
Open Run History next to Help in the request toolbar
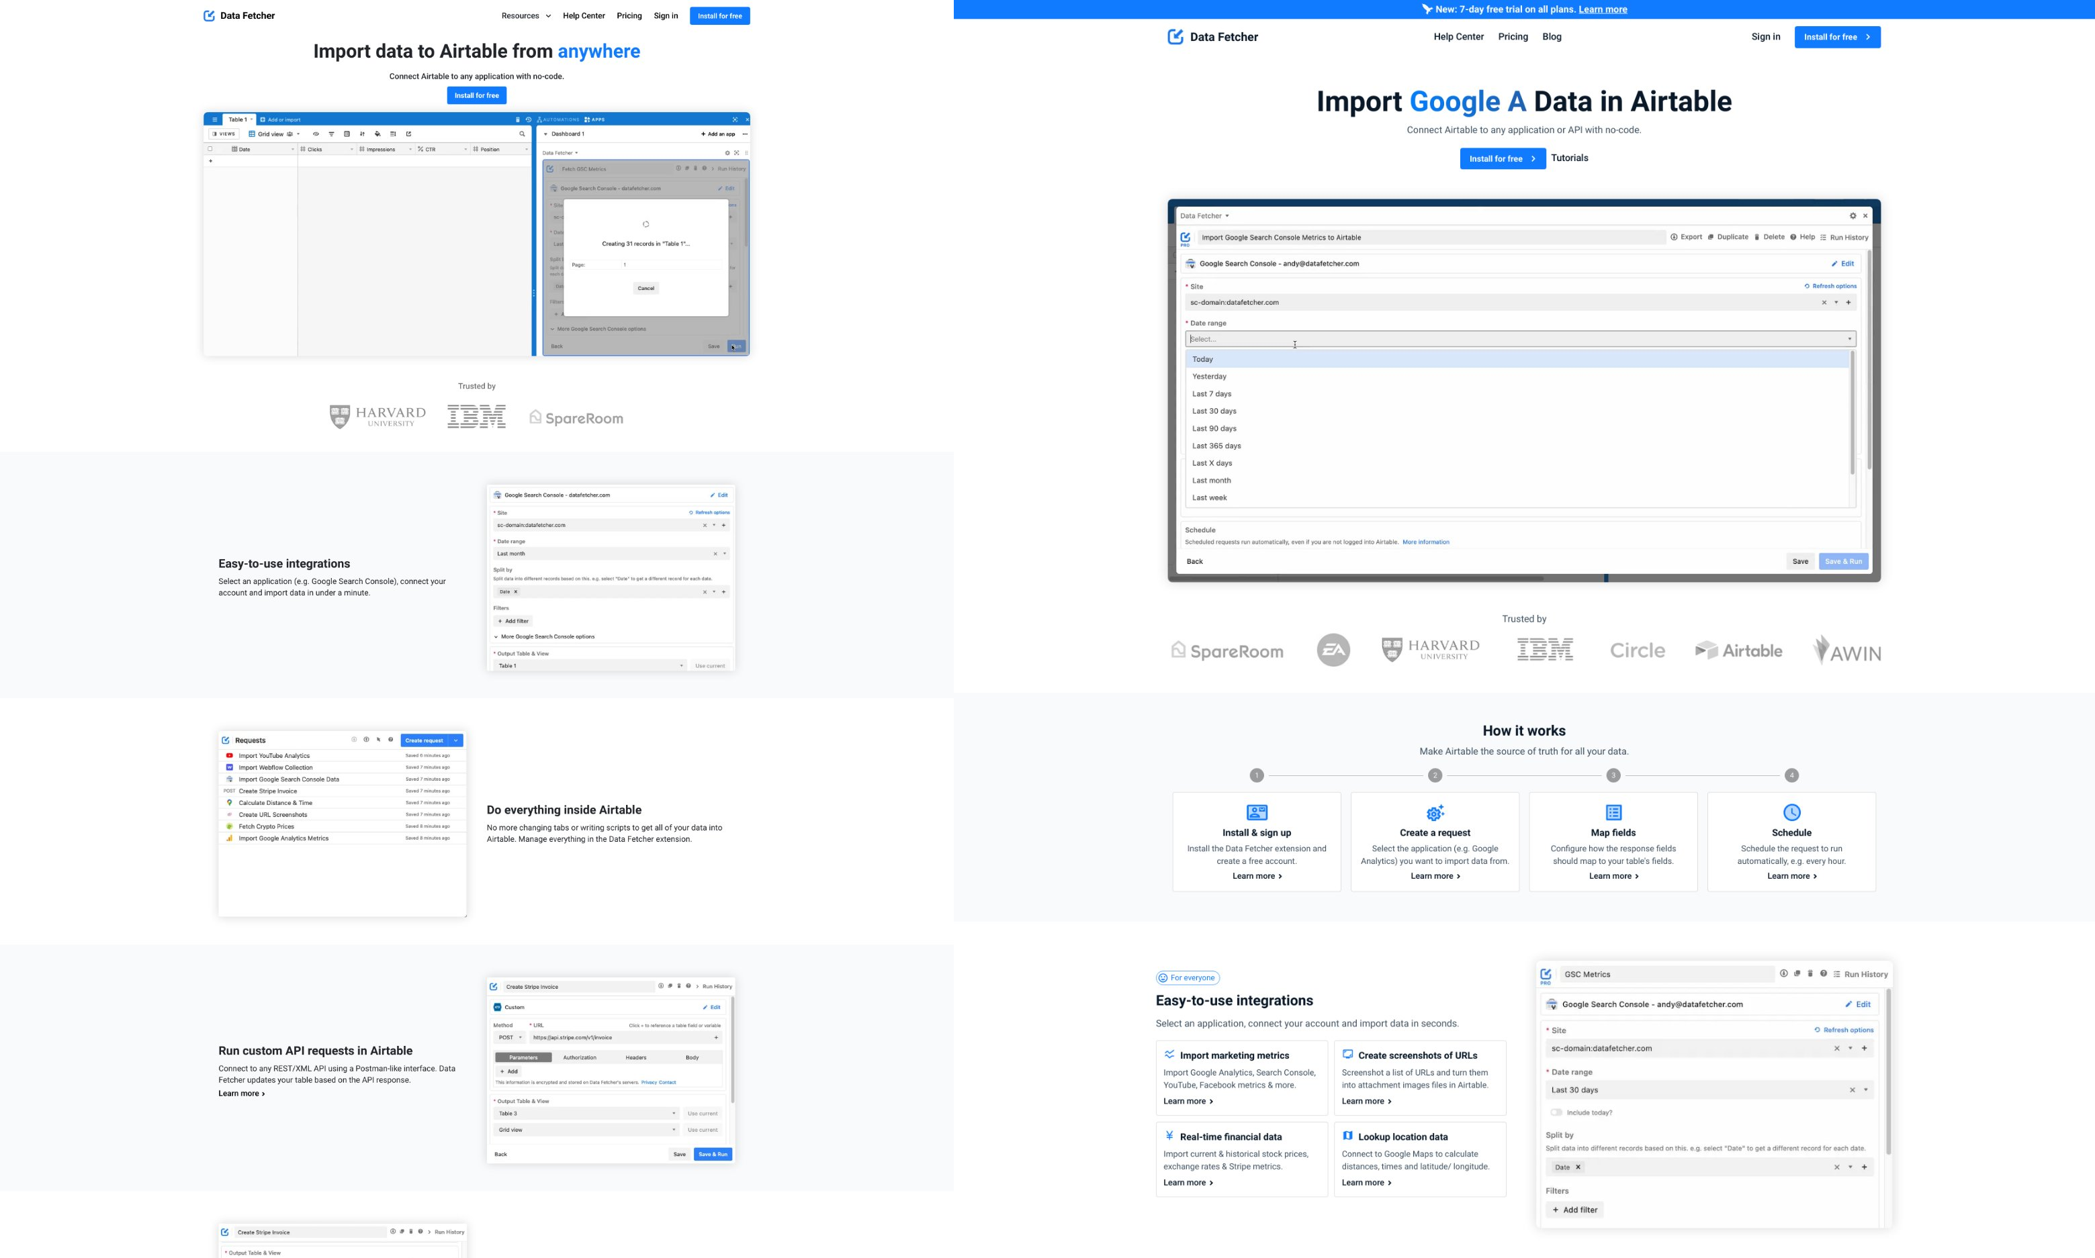tap(1844, 238)
